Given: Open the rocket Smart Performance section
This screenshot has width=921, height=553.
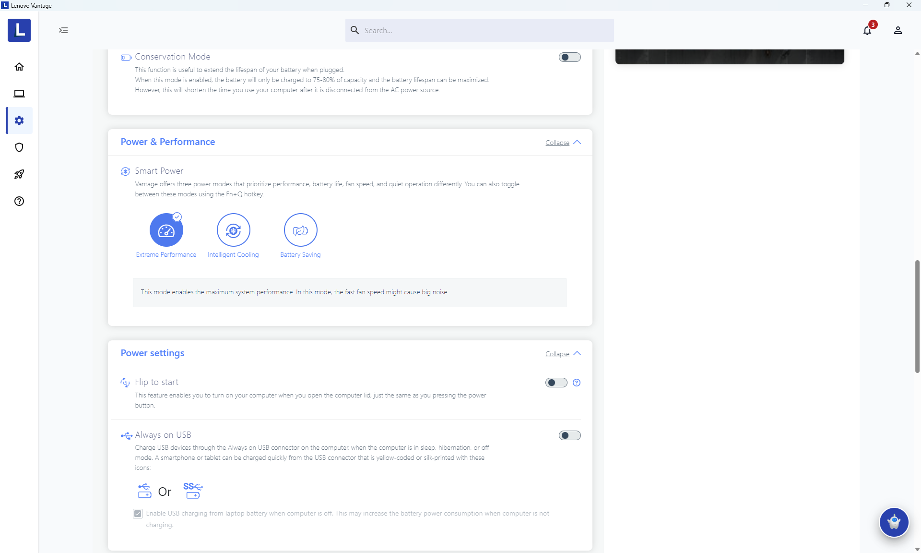Looking at the screenshot, I should pyautogui.click(x=19, y=174).
